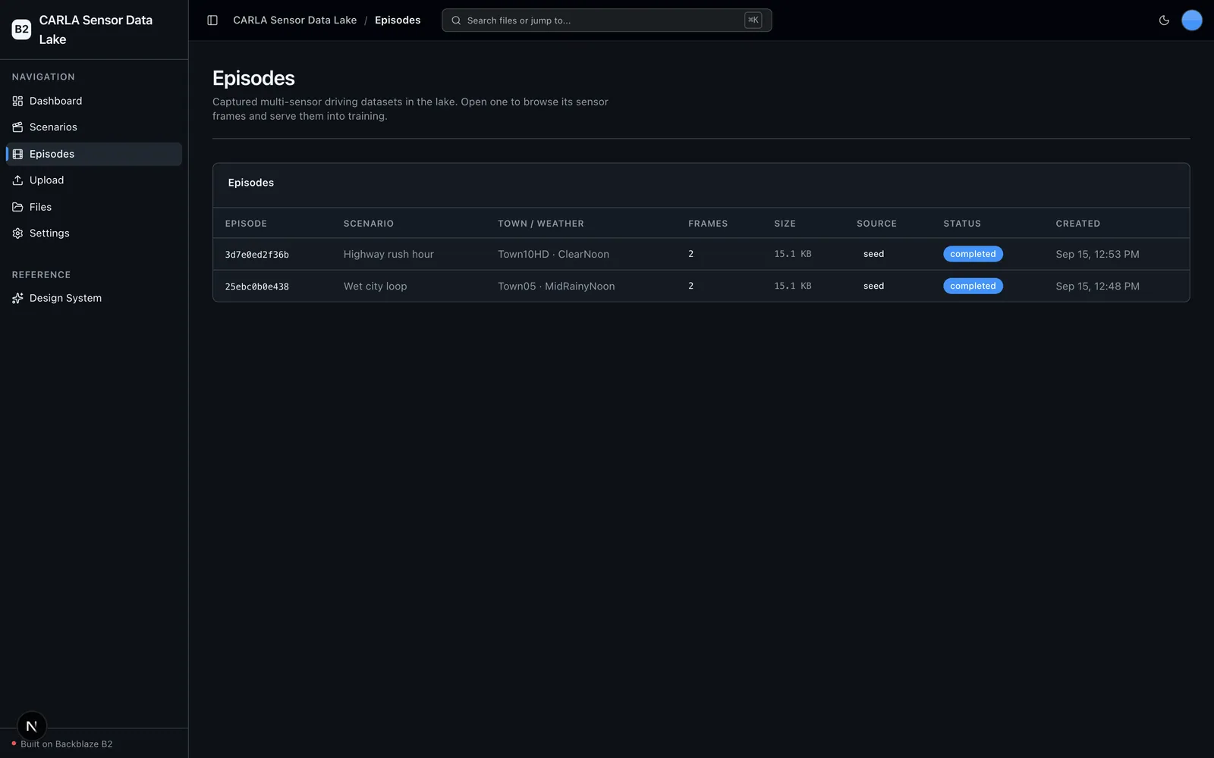Screen dimensions: 1214x758
Task: Click completed badge for Highway rush hour
Action: click(973, 255)
